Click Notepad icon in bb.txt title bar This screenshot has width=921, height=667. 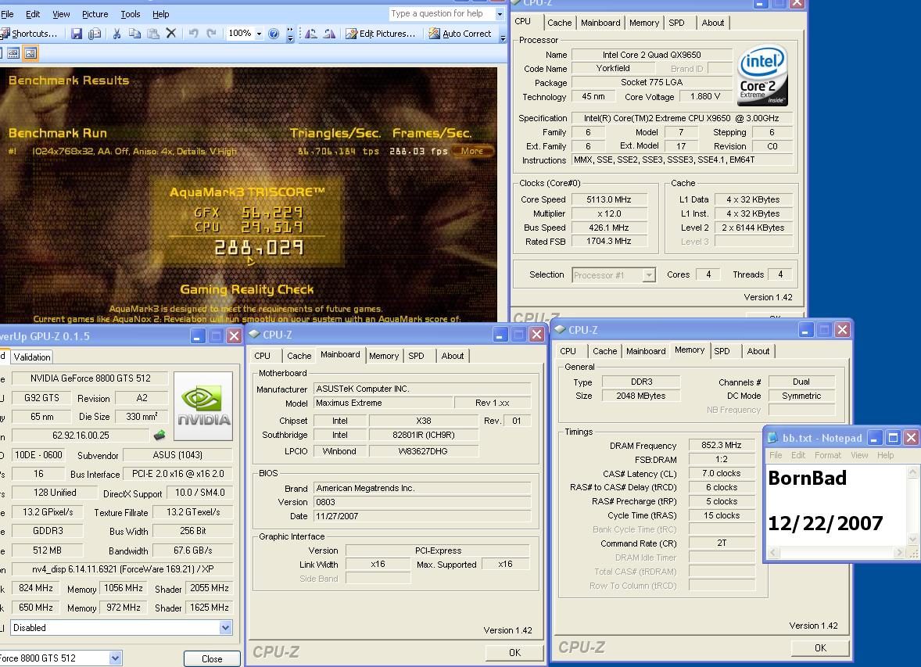click(773, 438)
